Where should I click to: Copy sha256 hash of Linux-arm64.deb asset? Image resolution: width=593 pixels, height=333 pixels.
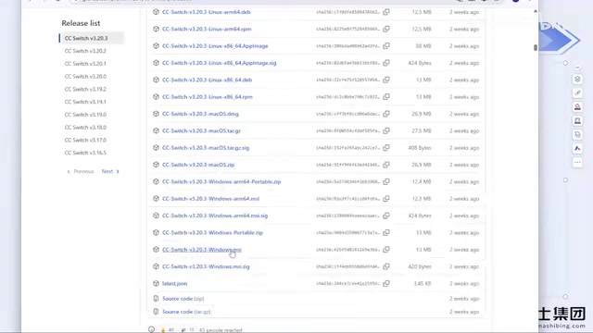(x=386, y=12)
